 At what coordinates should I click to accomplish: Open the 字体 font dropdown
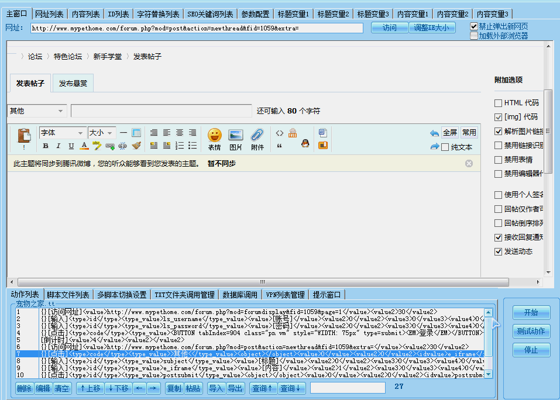(62, 133)
